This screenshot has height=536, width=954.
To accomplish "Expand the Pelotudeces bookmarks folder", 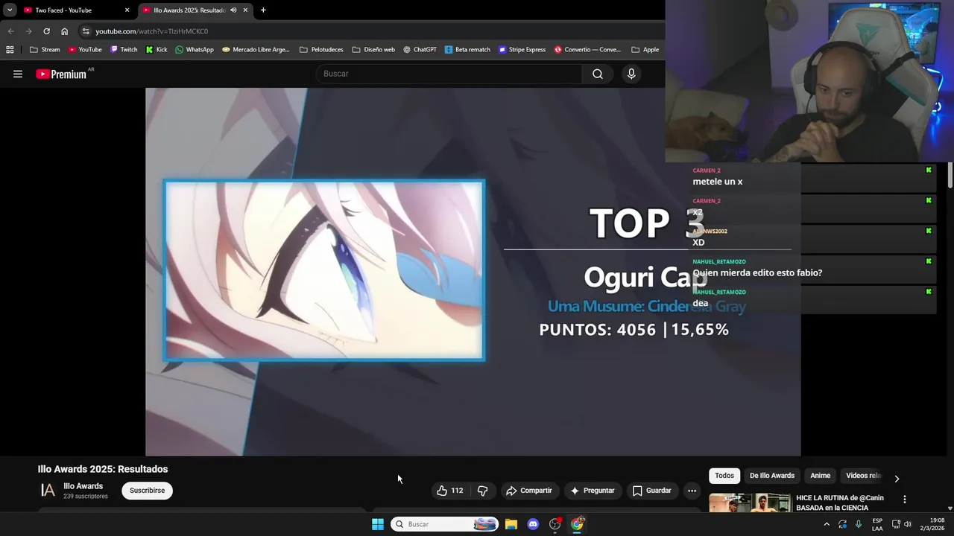I will tap(321, 50).
